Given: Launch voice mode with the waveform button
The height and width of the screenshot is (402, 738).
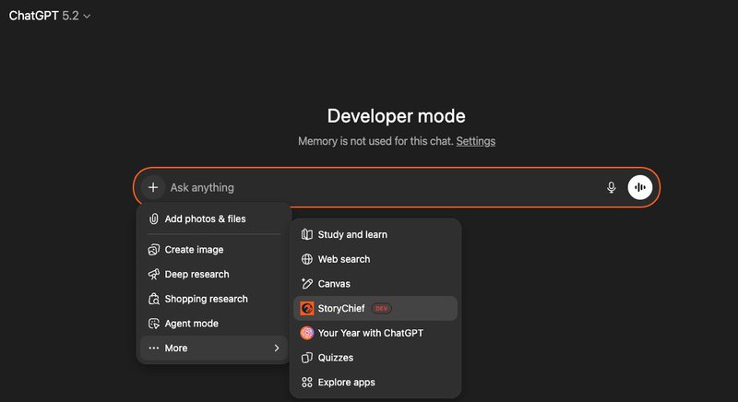Looking at the screenshot, I should point(639,187).
